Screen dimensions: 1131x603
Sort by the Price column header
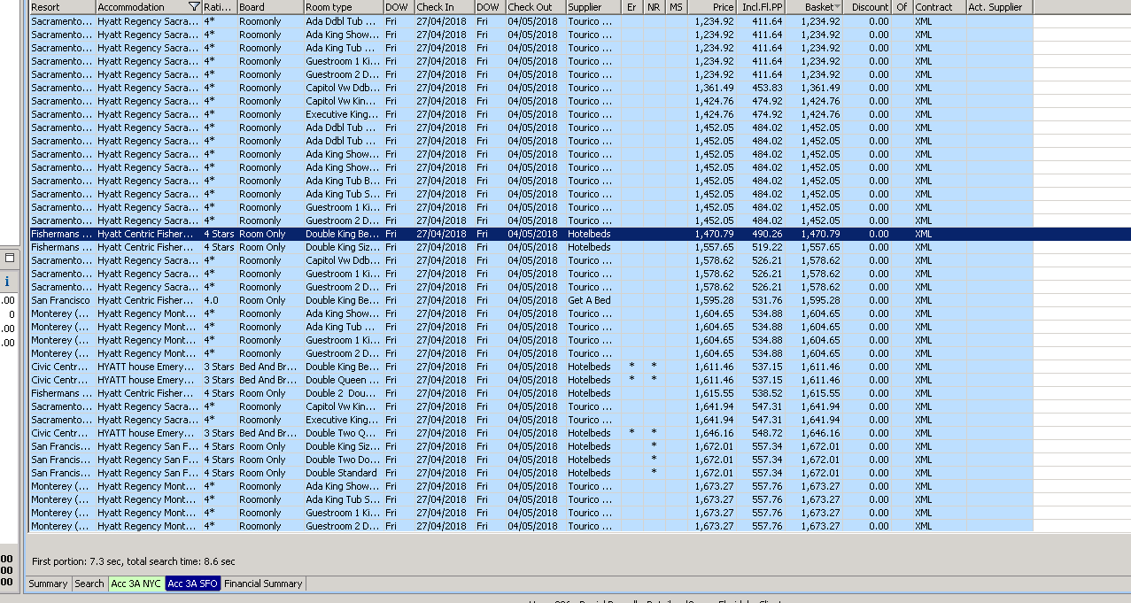click(712, 7)
